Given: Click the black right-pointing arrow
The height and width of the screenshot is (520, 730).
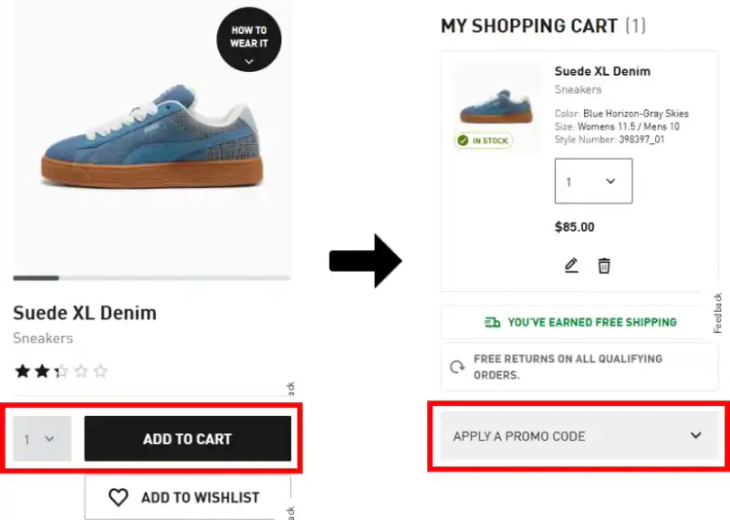Looking at the screenshot, I should 365,262.
